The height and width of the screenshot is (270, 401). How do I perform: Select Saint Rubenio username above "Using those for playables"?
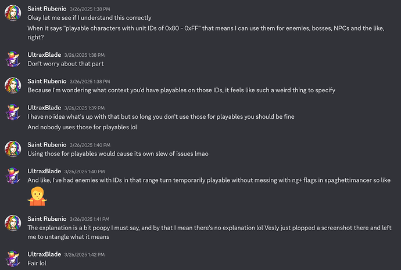46,144
